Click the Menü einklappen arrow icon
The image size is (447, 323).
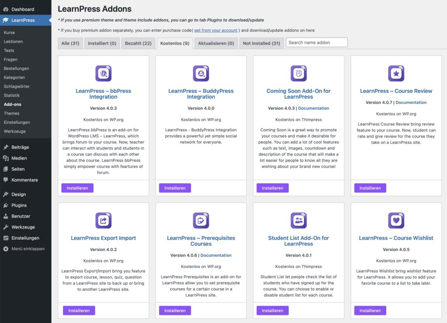click(x=6, y=249)
